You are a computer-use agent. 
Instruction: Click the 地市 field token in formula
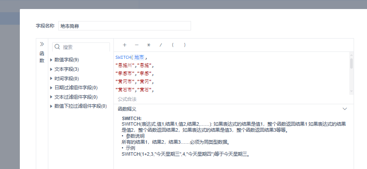pos(139,57)
